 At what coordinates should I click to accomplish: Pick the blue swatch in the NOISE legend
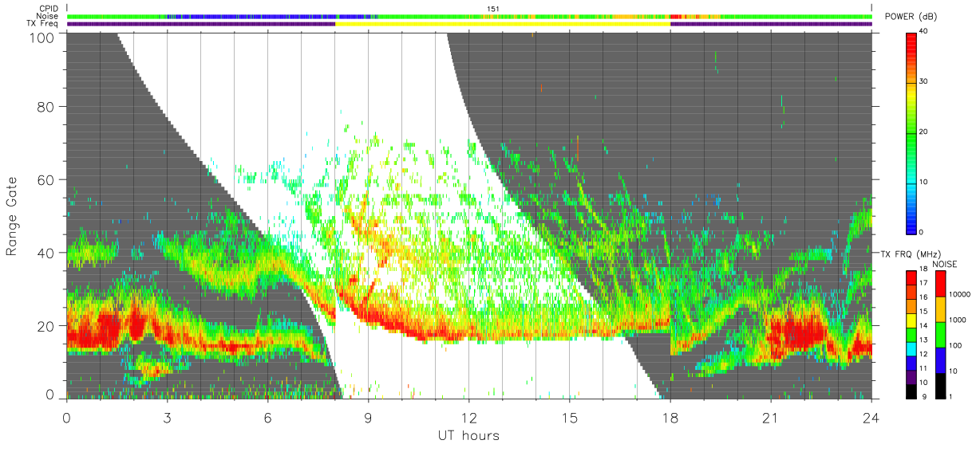point(939,360)
